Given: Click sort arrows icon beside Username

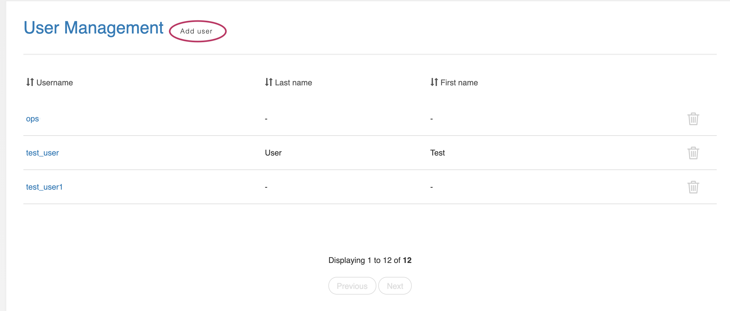Looking at the screenshot, I should pos(30,82).
